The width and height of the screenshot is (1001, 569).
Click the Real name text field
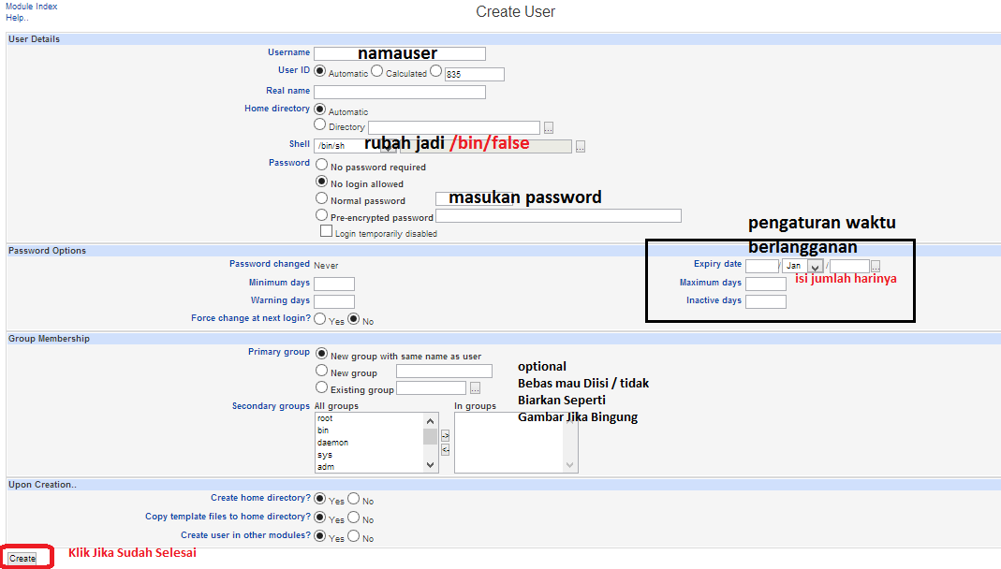tap(400, 92)
